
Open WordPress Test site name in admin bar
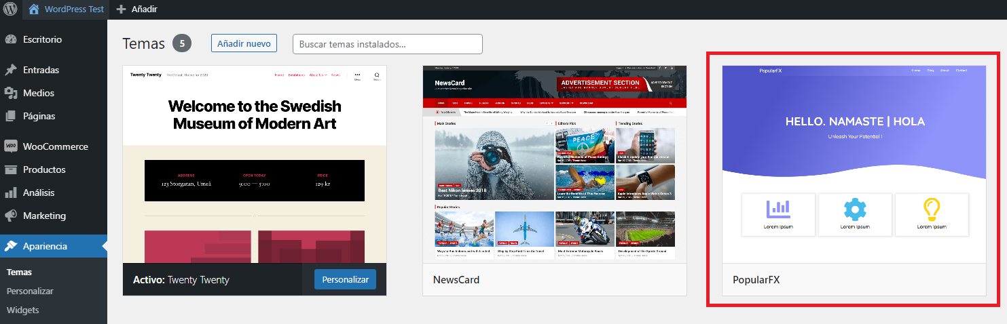[74, 9]
